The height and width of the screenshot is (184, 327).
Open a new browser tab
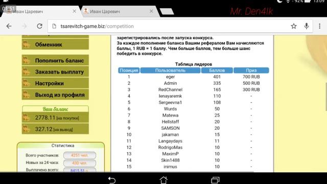click(167, 11)
